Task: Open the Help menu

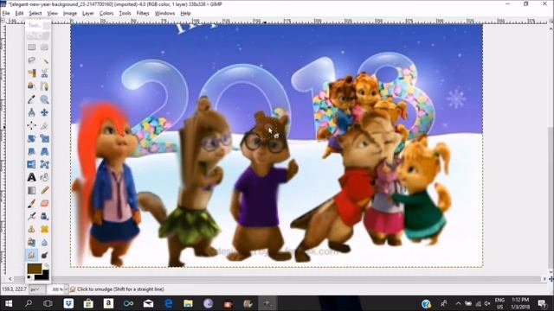Action: click(185, 14)
